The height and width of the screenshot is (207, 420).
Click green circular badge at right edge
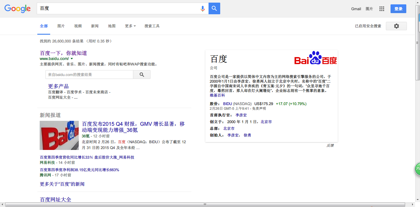417,169
